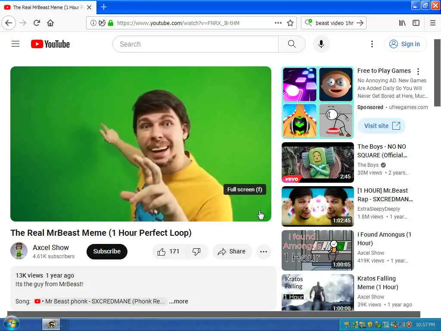Click the Share button
Image resolution: width=441 pixels, height=331 pixels.
[x=232, y=251]
